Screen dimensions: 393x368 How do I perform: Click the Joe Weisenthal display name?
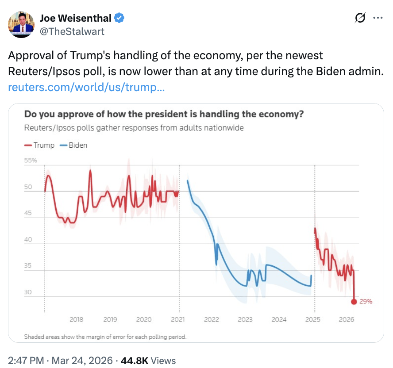76,18
